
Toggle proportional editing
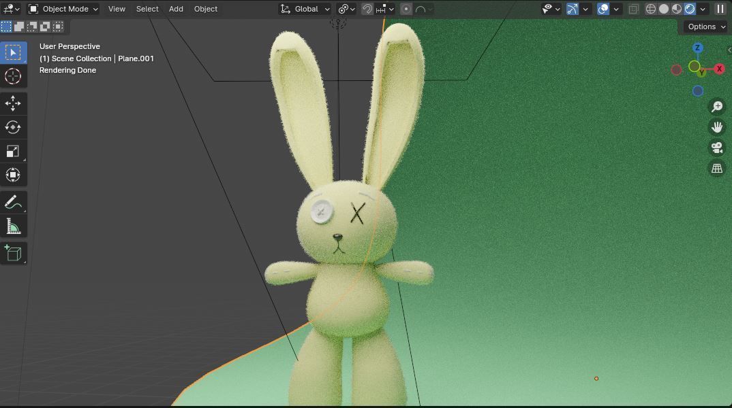(406, 9)
